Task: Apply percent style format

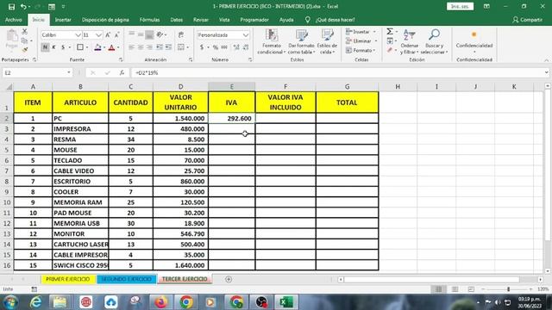Action: (216, 47)
